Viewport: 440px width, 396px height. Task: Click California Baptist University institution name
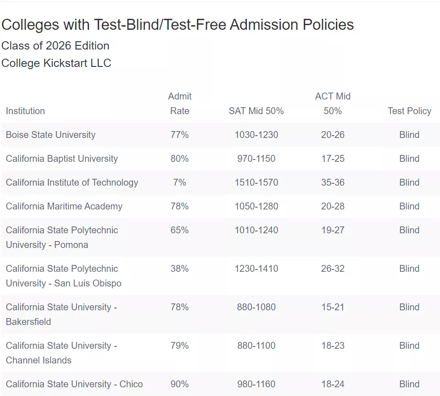61,159
